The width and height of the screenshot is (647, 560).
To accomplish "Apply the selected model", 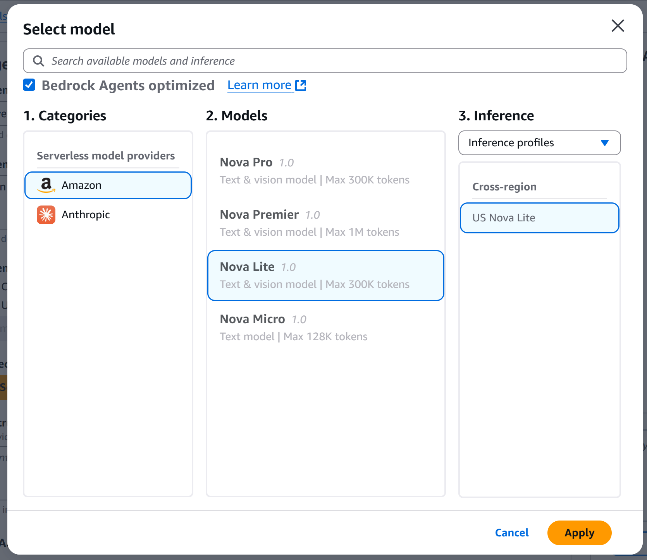I will (579, 533).
